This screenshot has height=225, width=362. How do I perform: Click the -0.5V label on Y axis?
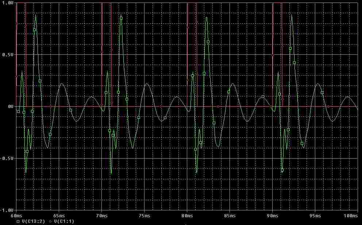coord(7,158)
